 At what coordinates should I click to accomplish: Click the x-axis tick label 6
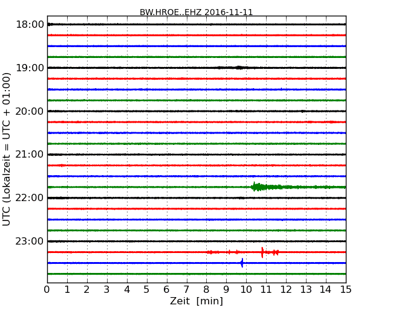(166, 289)
